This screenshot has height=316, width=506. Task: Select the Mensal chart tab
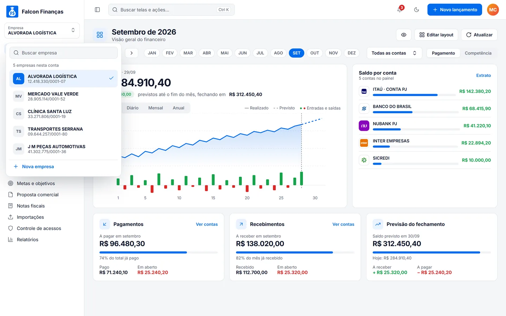click(x=156, y=108)
